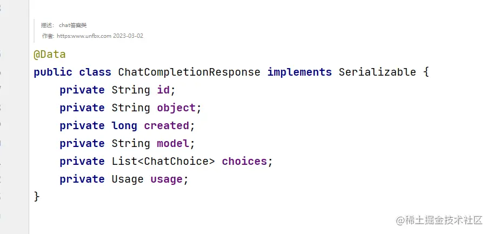Click the Serializable interface name

coord(377,72)
